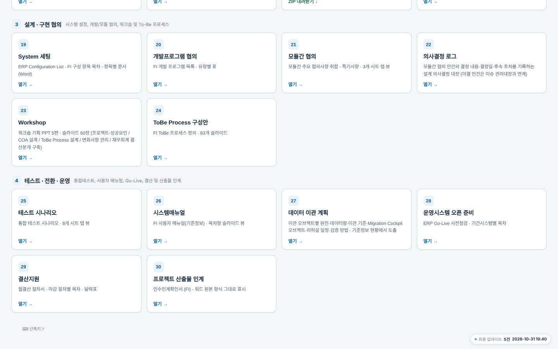558x349 pixels.
Task: Click section badge 3 beside 설계·구현 협의
Action: pyautogui.click(x=16, y=24)
